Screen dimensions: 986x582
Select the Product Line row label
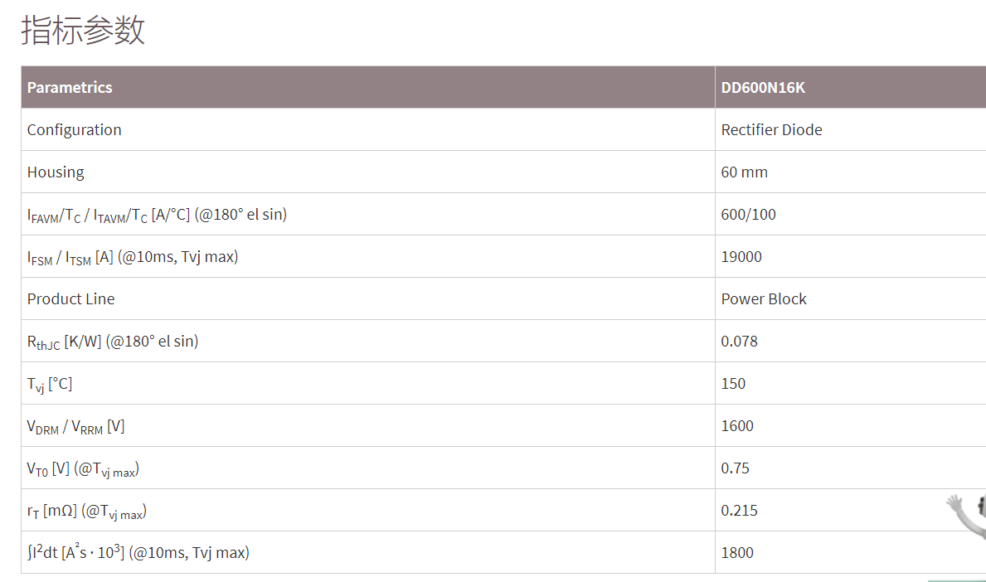click(x=70, y=298)
